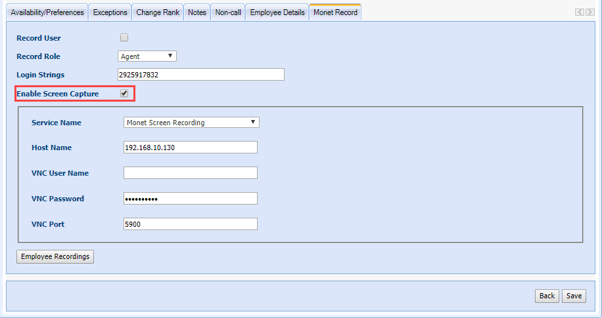
Task: Open the Record Role dropdown
Action: click(x=147, y=56)
